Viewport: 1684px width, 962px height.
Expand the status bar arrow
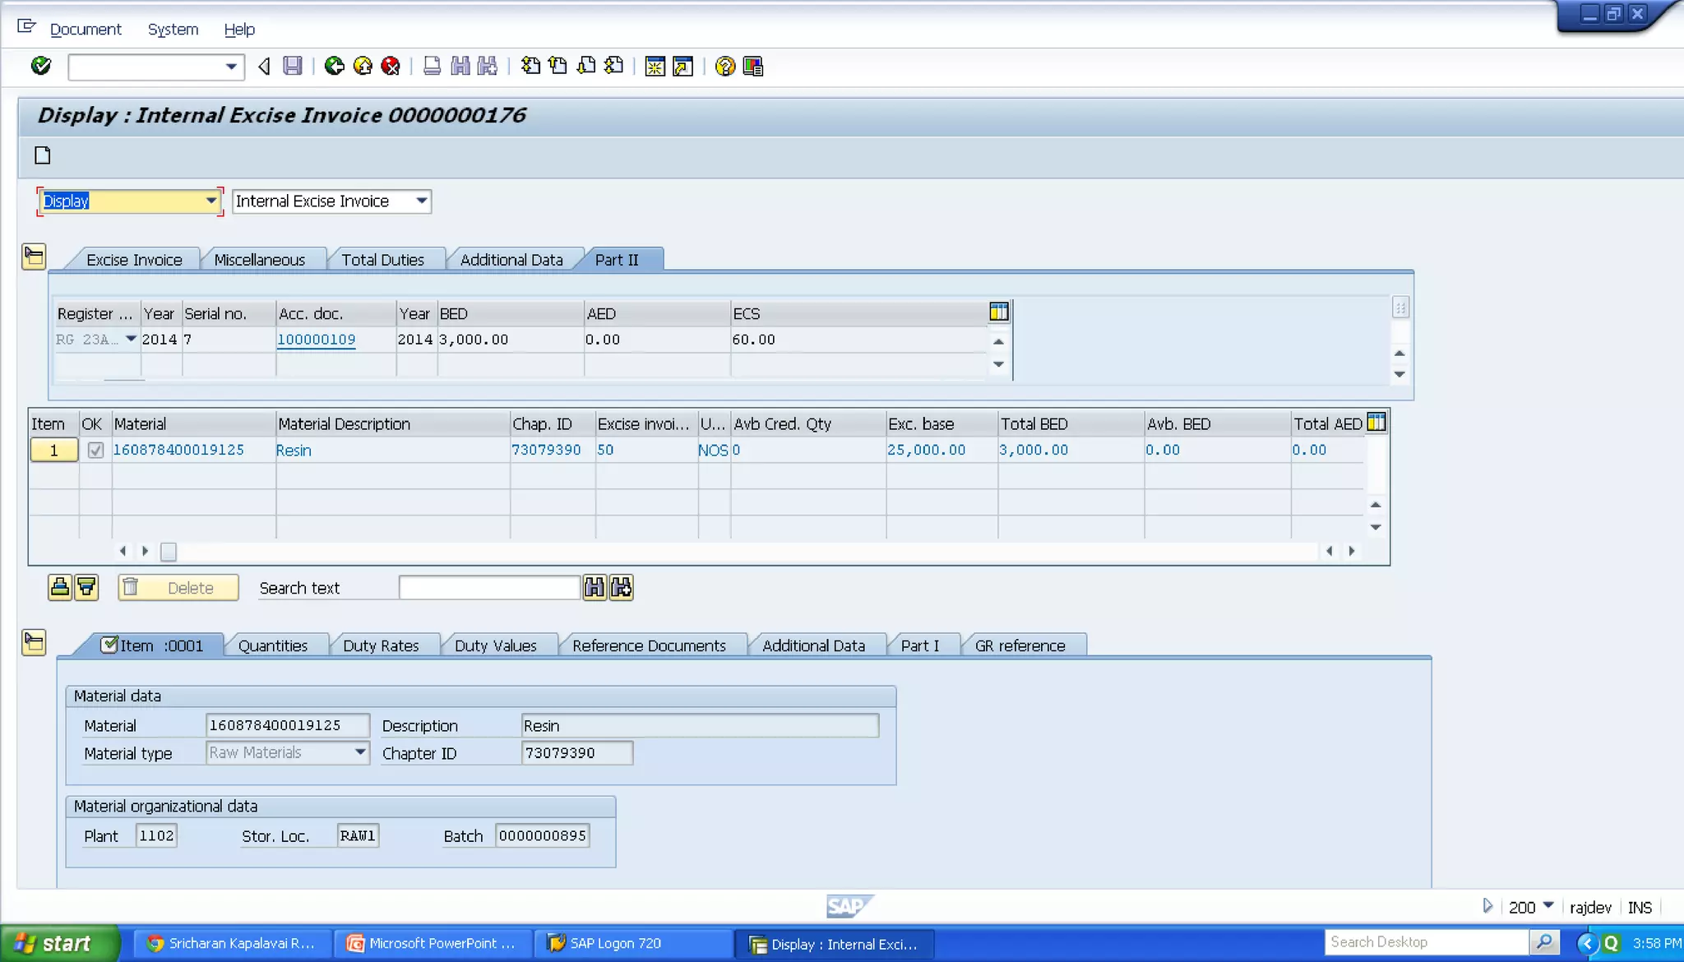1487,906
